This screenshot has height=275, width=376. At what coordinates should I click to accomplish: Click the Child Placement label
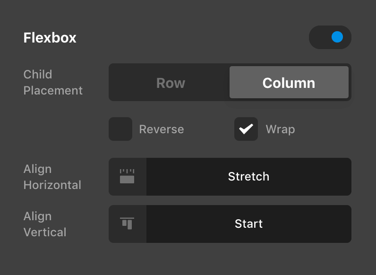tap(53, 83)
